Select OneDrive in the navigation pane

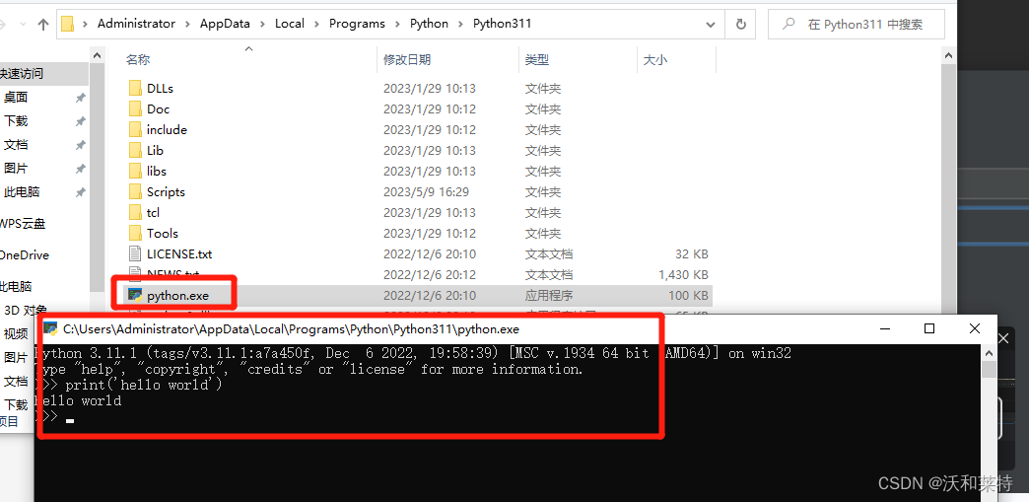point(25,254)
